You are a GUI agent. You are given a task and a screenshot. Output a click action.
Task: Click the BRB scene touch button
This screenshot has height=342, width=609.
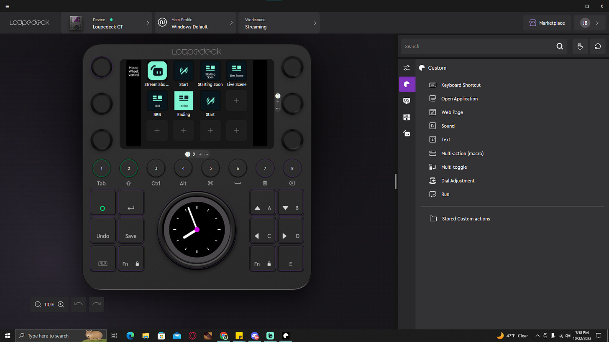pyautogui.click(x=157, y=101)
